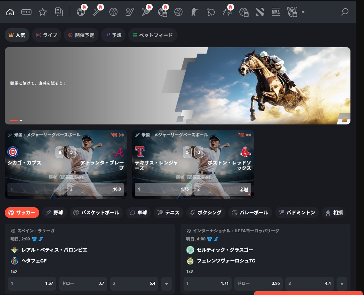Viewport: 364px width, 295px height.
Task: Click Boston Red Sox team logo
Action: [245, 152]
